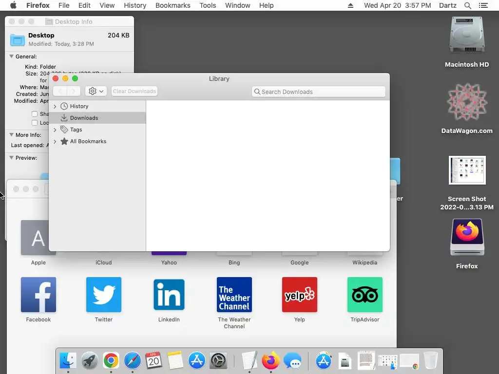
Task: Open Google Chrome from the Dock
Action: coord(111,361)
